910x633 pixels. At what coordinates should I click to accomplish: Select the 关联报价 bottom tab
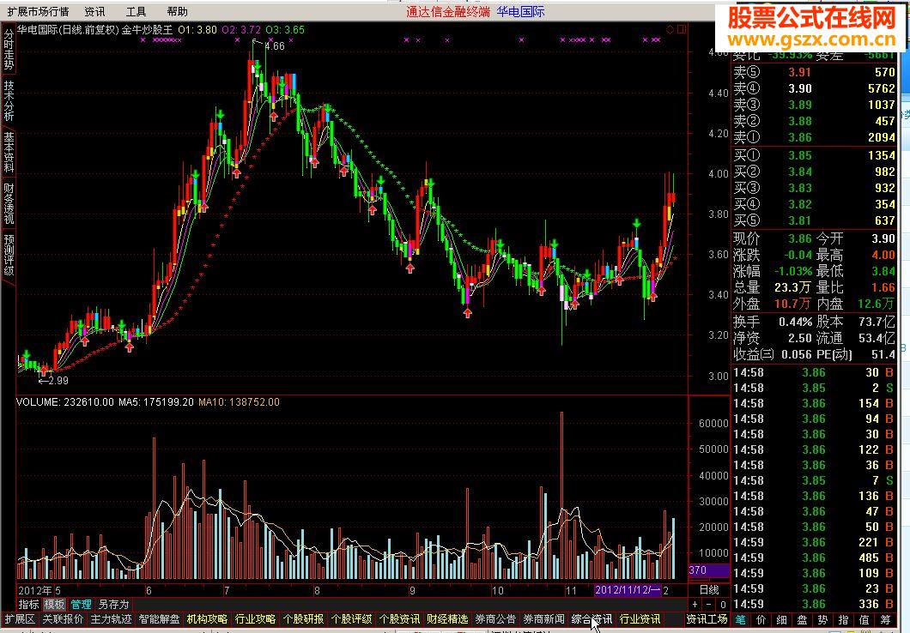63,619
